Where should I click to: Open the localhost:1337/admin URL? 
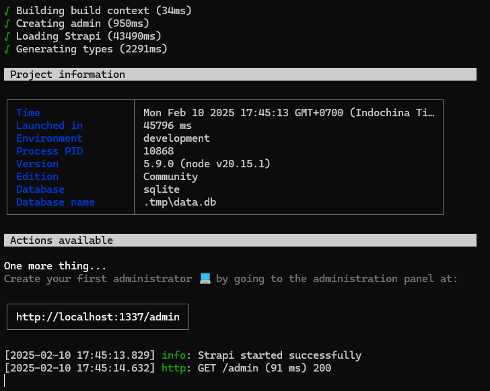(x=98, y=316)
